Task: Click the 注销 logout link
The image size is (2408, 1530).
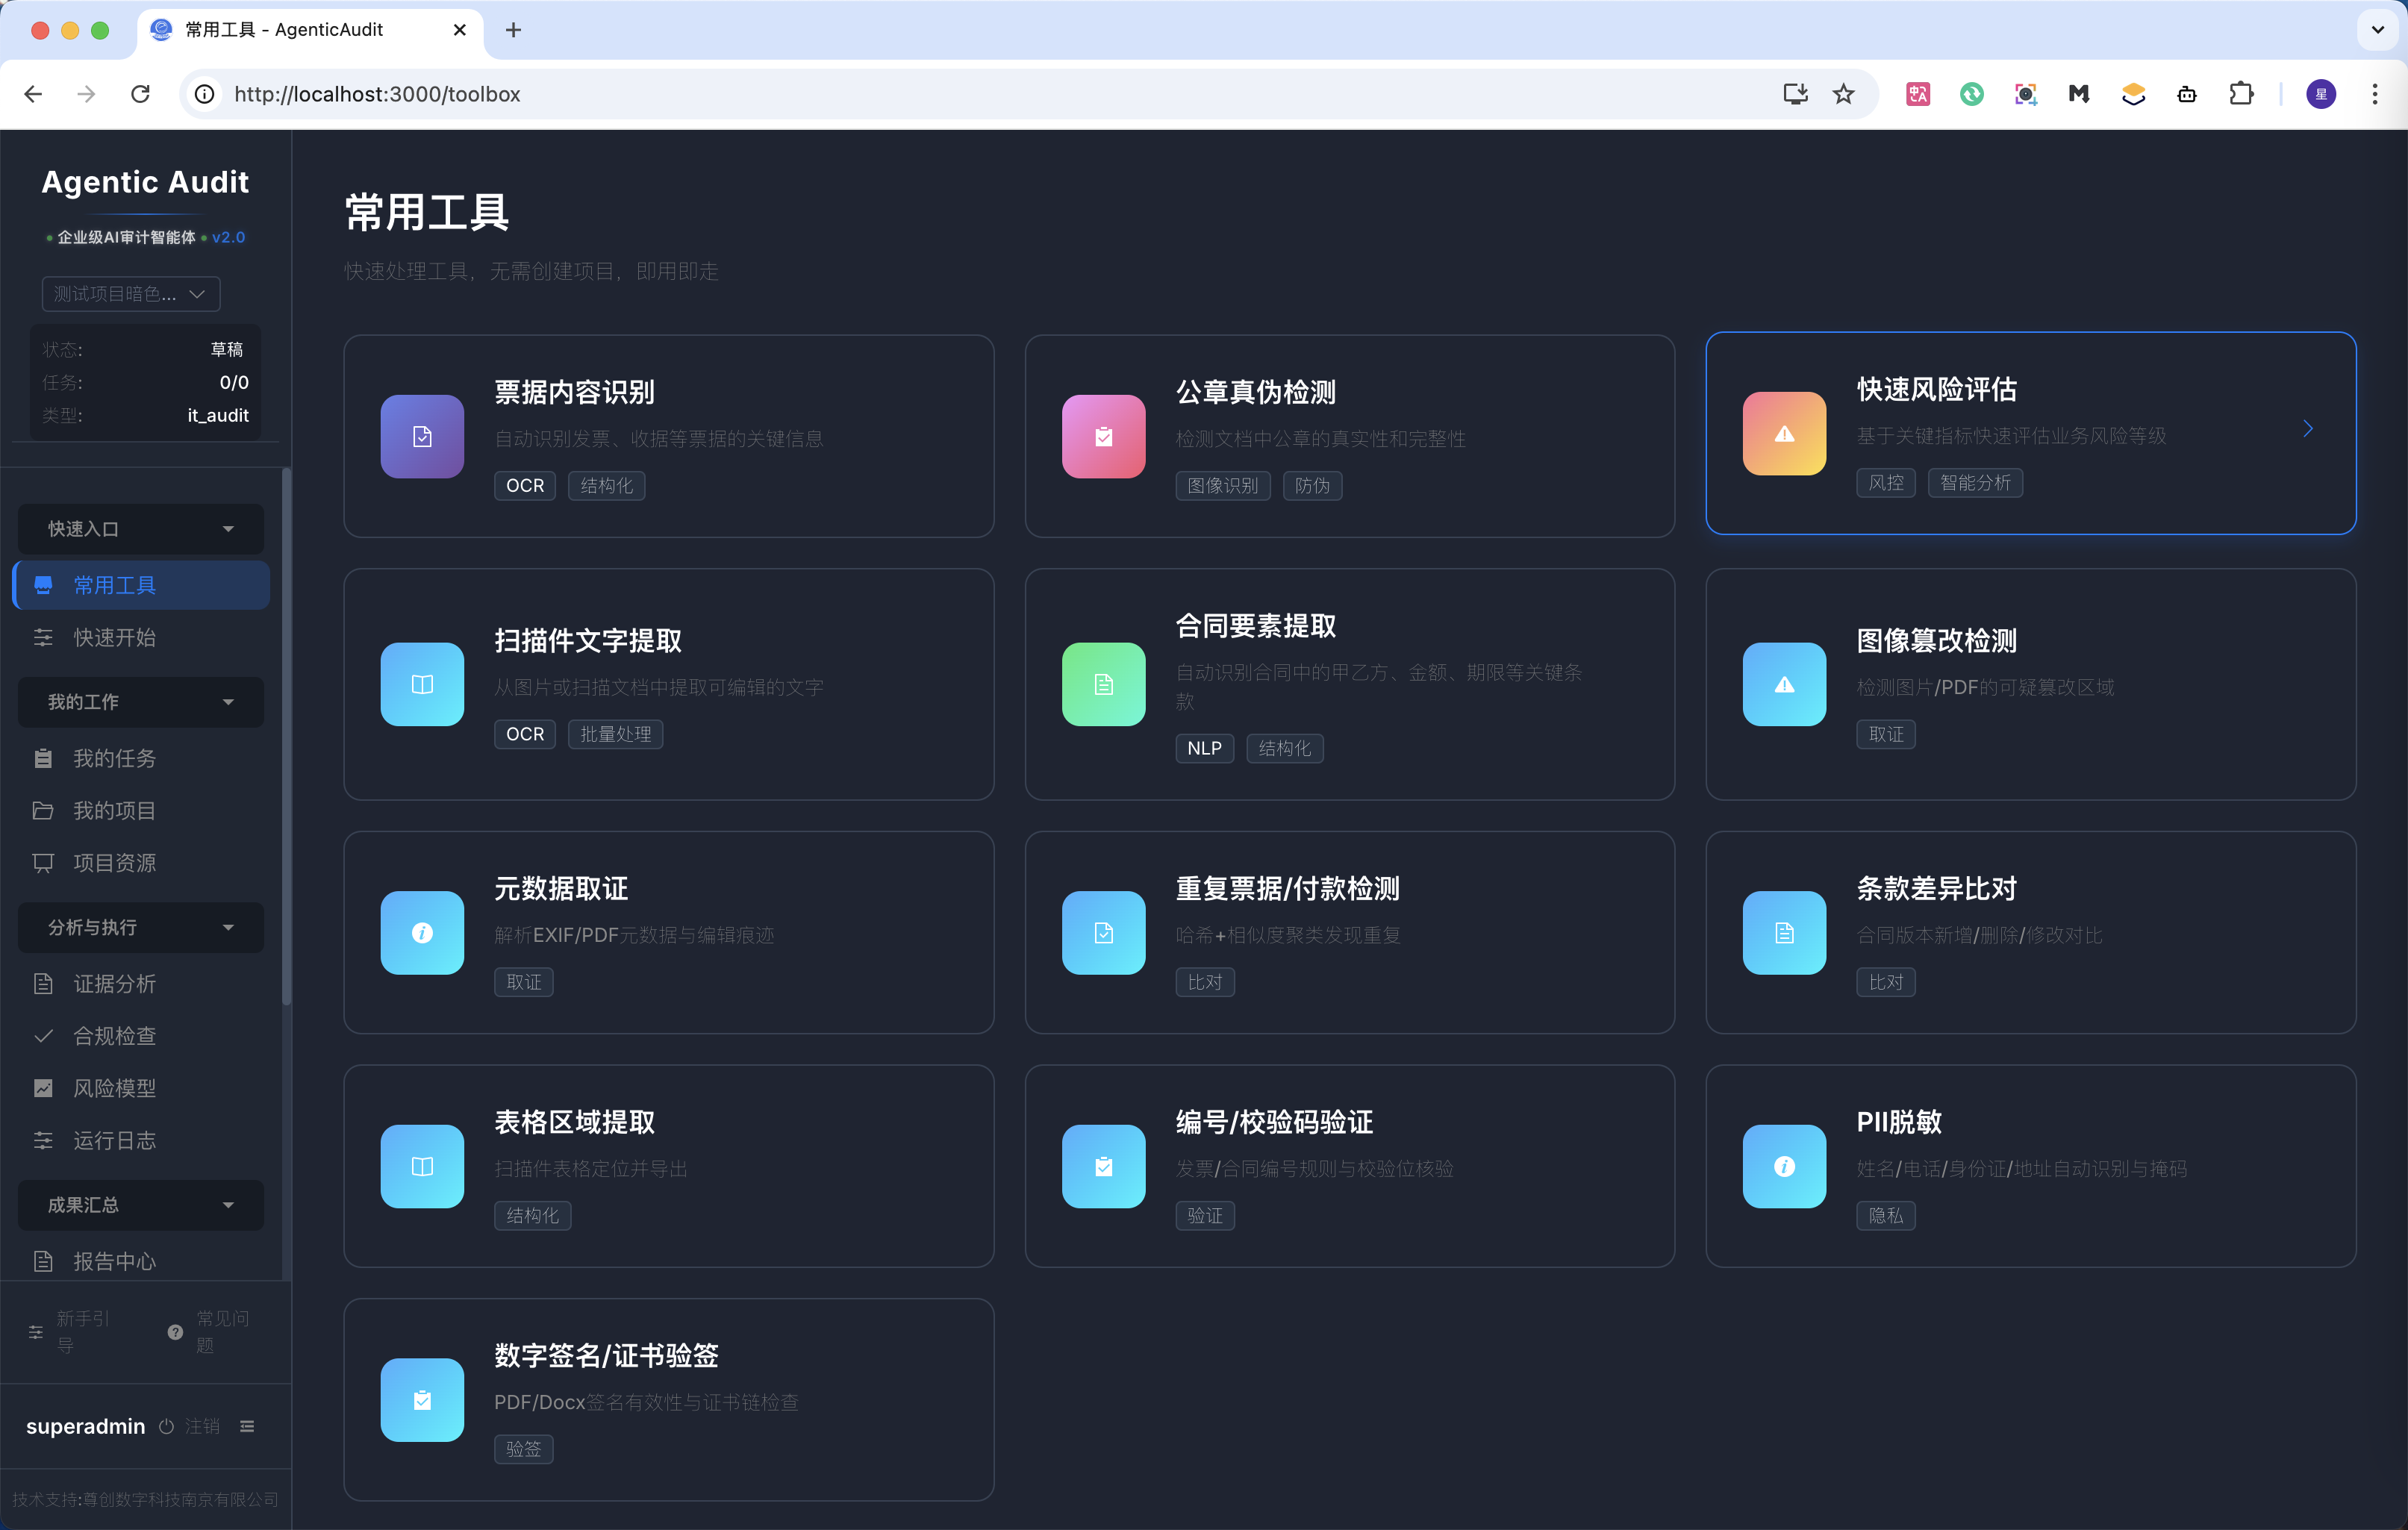Action: click(203, 1427)
